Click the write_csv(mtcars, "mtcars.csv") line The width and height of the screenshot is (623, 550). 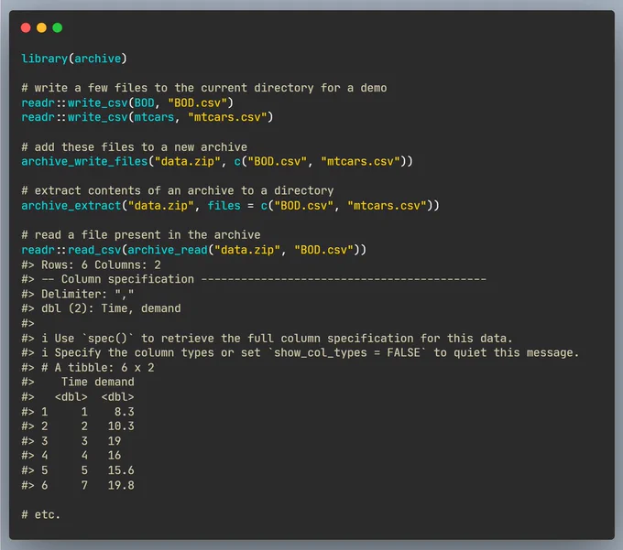point(148,117)
